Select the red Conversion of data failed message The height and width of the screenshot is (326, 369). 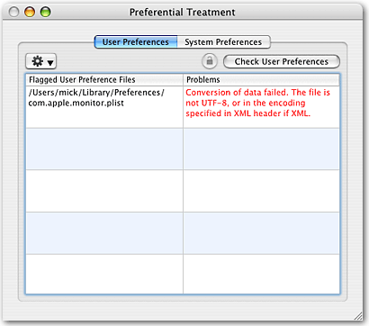pyautogui.click(x=257, y=103)
